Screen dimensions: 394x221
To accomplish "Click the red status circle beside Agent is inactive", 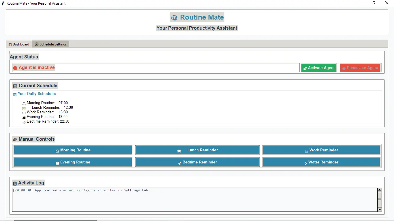I will click(15, 68).
